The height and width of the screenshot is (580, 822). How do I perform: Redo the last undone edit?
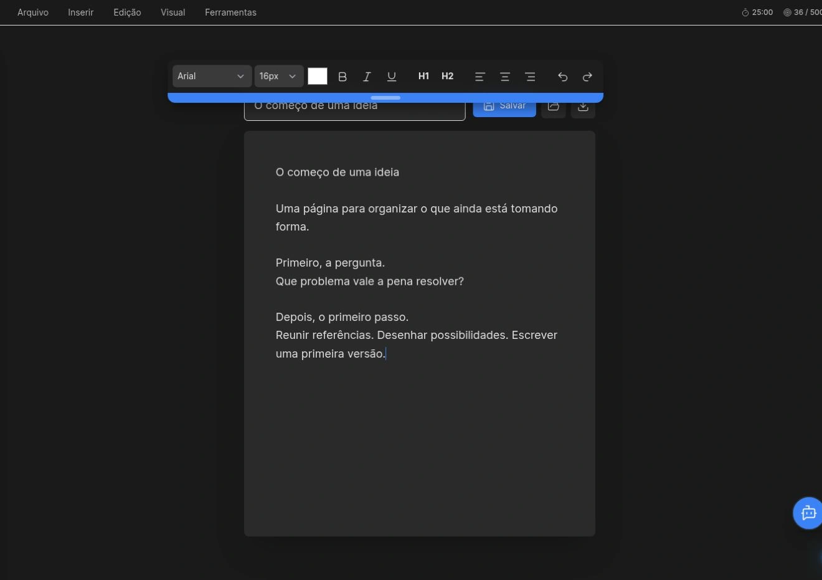pyautogui.click(x=587, y=77)
